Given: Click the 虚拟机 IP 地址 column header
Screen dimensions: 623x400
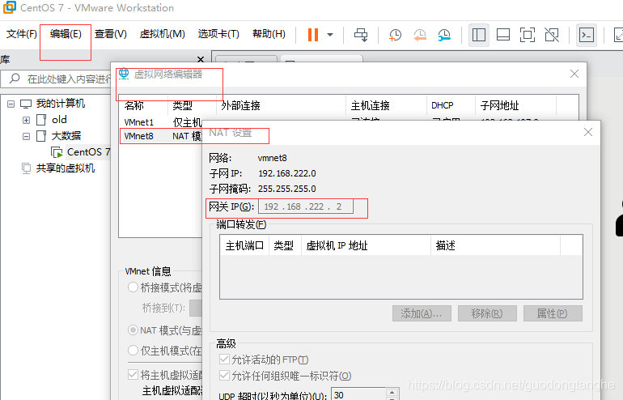Looking at the screenshot, I should 366,245.
